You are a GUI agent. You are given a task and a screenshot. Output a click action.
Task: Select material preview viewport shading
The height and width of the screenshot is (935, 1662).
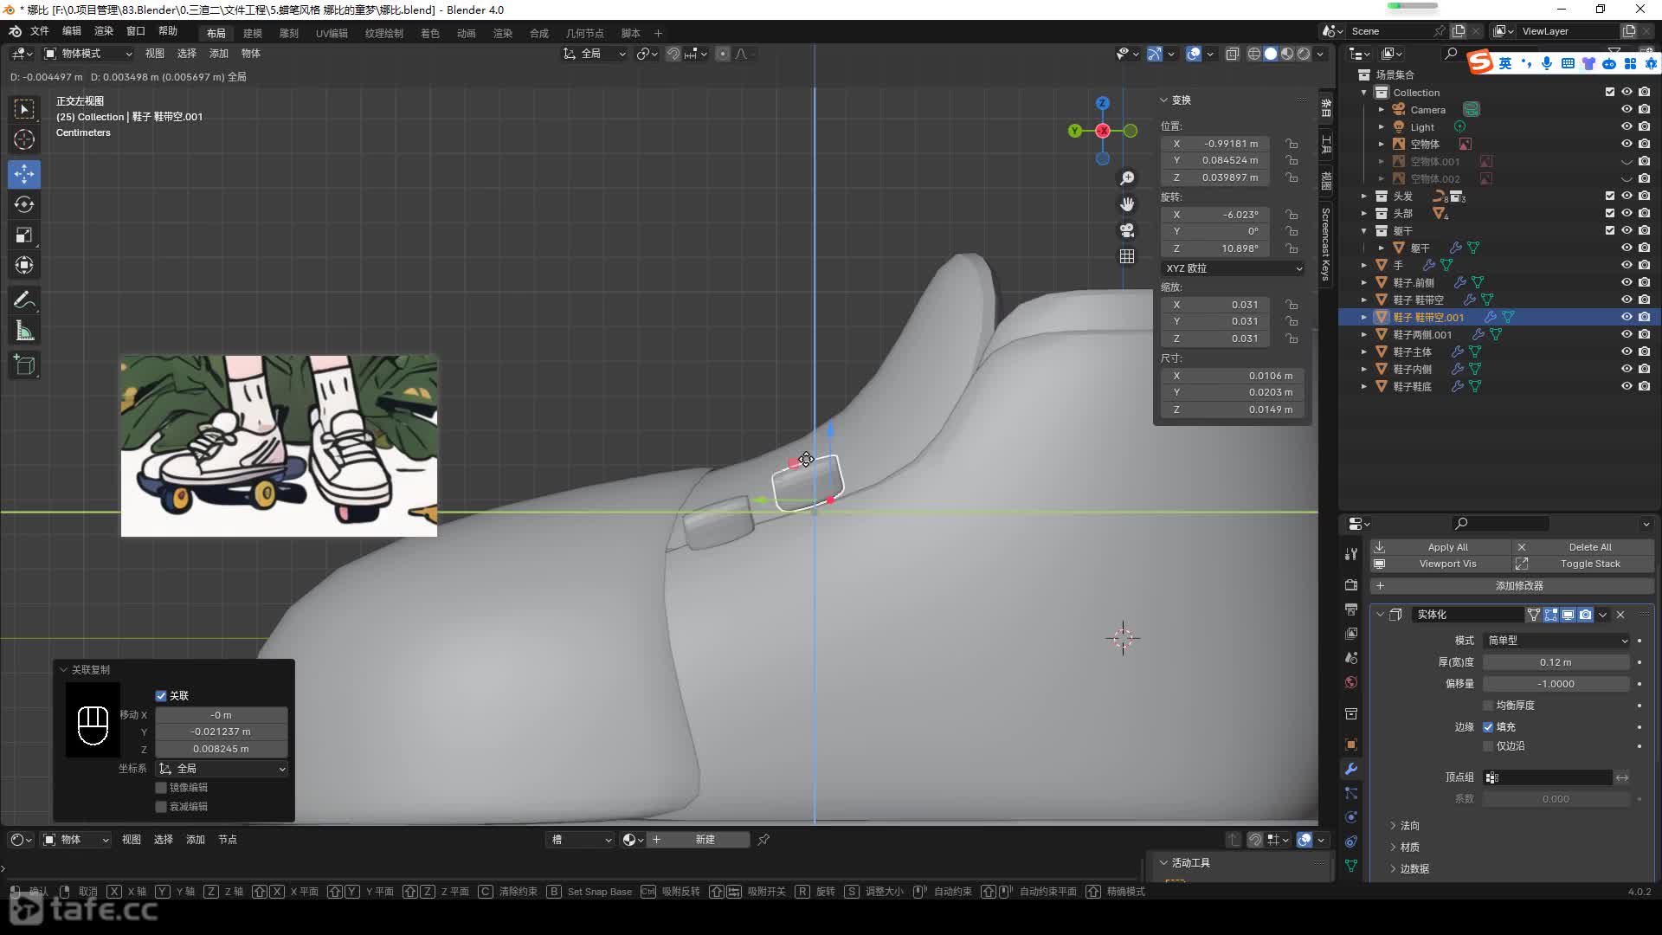pos(1287,54)
